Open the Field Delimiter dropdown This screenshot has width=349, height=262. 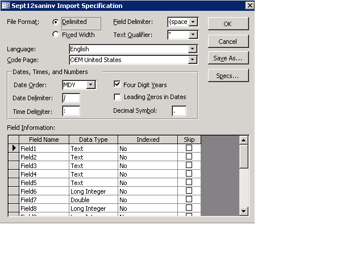pyautogui.click(x=193, y=22)
